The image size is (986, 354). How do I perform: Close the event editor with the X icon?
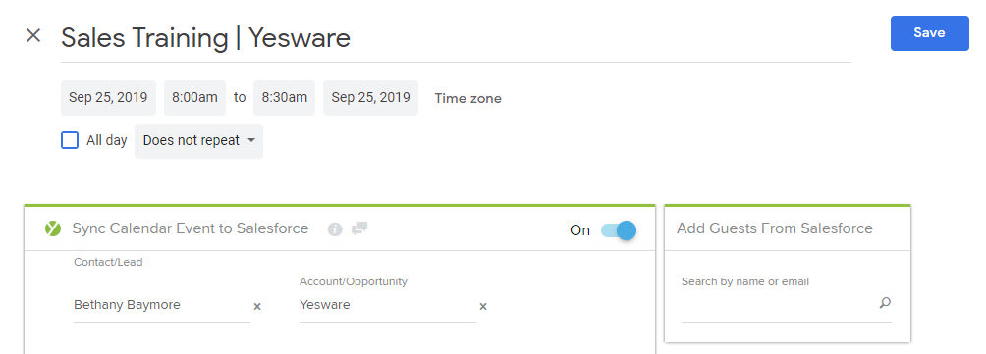[x=33, y=35]
